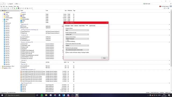
Task: Select commandline.txt in the file list
Action: click(26, 66)
